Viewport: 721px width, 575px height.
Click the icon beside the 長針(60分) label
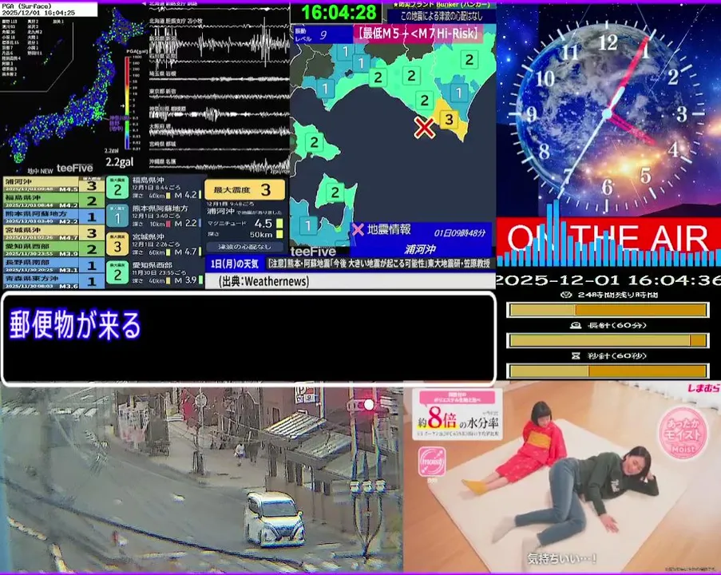pos(575,325)
